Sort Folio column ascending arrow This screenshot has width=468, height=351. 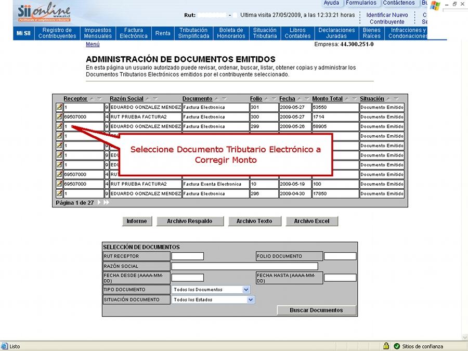click(x=267, y=98)
